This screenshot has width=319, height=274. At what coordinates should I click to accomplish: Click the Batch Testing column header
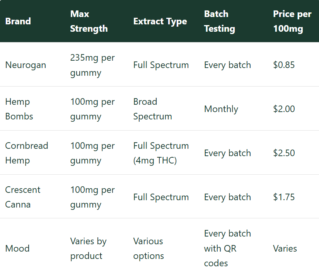tap(220, 21)
